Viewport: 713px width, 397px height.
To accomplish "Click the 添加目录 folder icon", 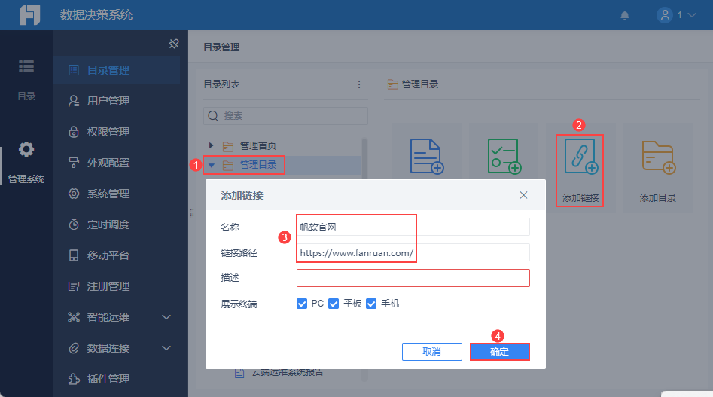I will [x=659, y=157].
